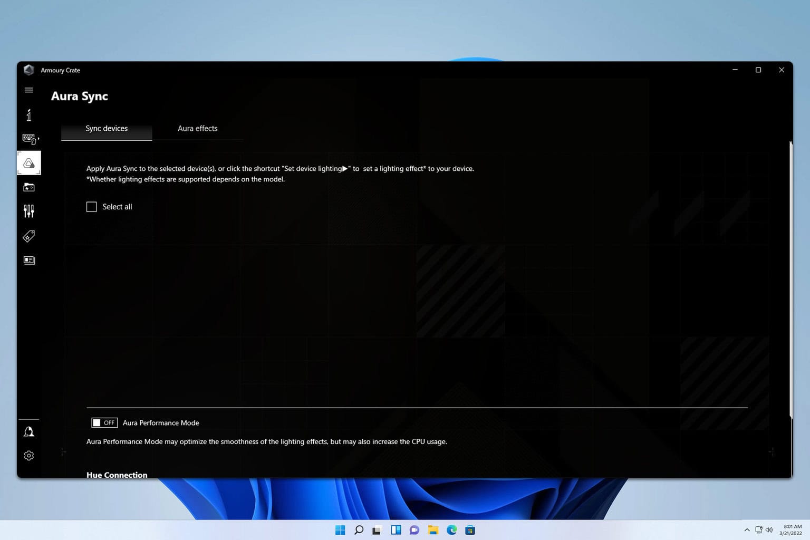Click the window's vertical scrollbar
The width and height of the screenshot is (810, 540).
[x=790, y=279]
